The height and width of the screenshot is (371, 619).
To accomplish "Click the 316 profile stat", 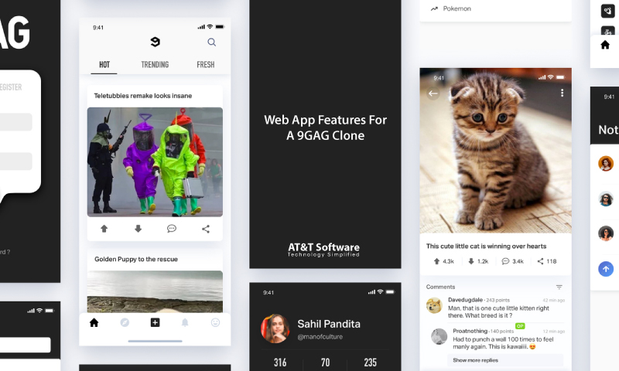I will coord(280,362).
